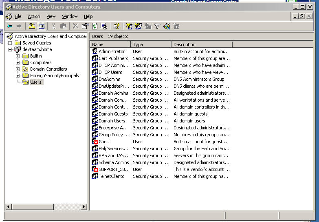Click the tree pane's right scroll arrow
Image resolution: width=319 pixels, height=222 pixels.
(x=84, y=207)
